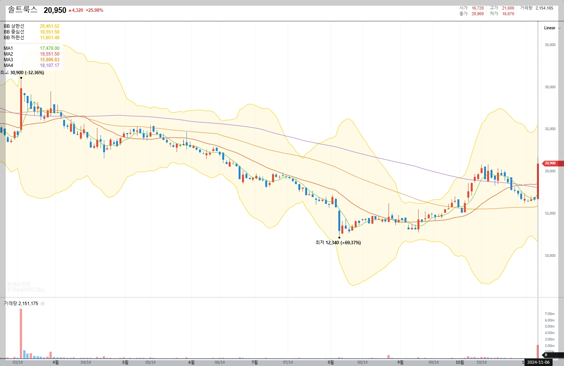The image size is (564, 366).
Task: Click the 2024-11-06 date label on the time axis
Action: tap(538, 362)
